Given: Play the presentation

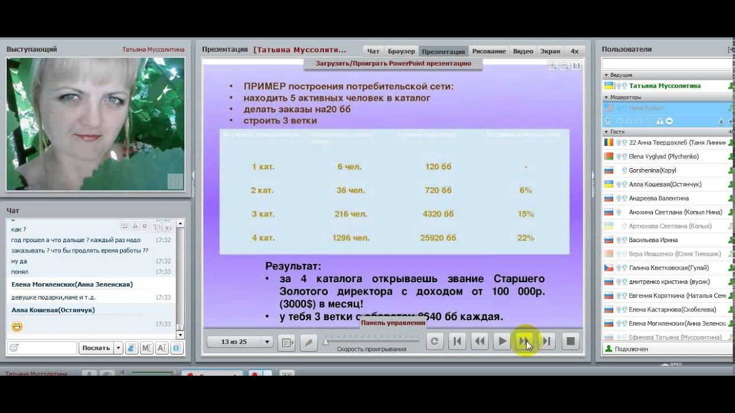Looking at the screenshot, I should coord(502,342).
